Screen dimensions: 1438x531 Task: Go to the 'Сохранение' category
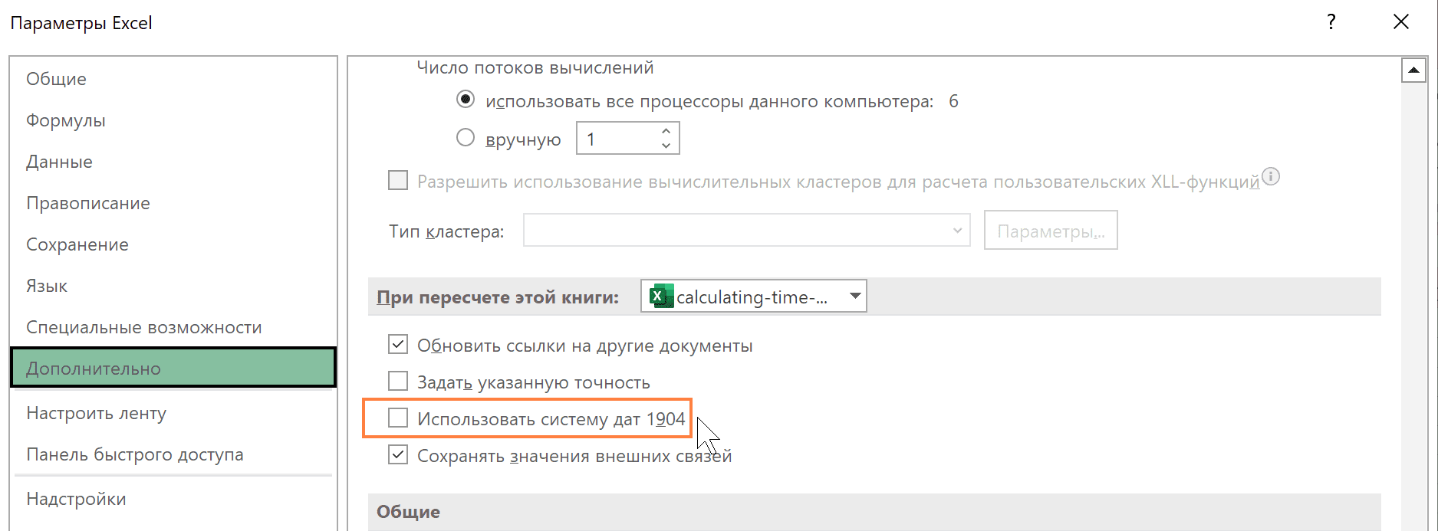tap(77, 244)
